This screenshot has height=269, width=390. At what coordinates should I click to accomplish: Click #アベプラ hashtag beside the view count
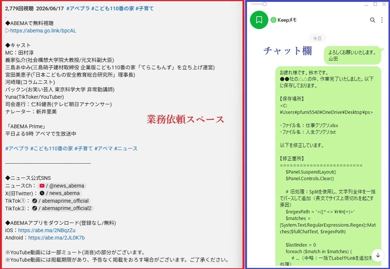(78, 8)
